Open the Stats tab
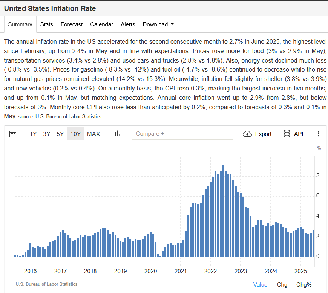Image resolution: width=328 pixels, height=293 pixels. (47, 24)
